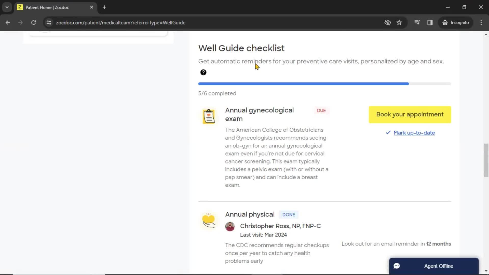Viewport: 489px width, 275px height.
Task: Expand the Agent Offline chat widget
Action: (x=433, y=266)
